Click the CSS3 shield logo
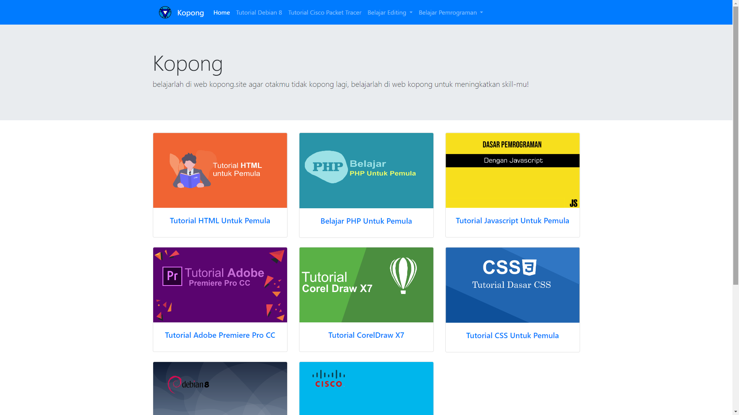 529,267
